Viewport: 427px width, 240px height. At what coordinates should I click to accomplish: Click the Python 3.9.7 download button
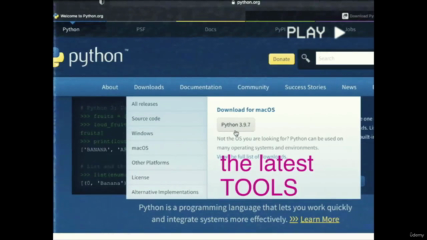coord(236,125)
